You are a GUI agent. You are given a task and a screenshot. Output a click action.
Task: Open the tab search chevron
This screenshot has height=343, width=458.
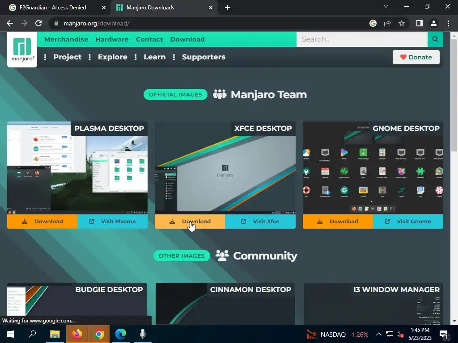pyautogui.click(x=386, y=6)
